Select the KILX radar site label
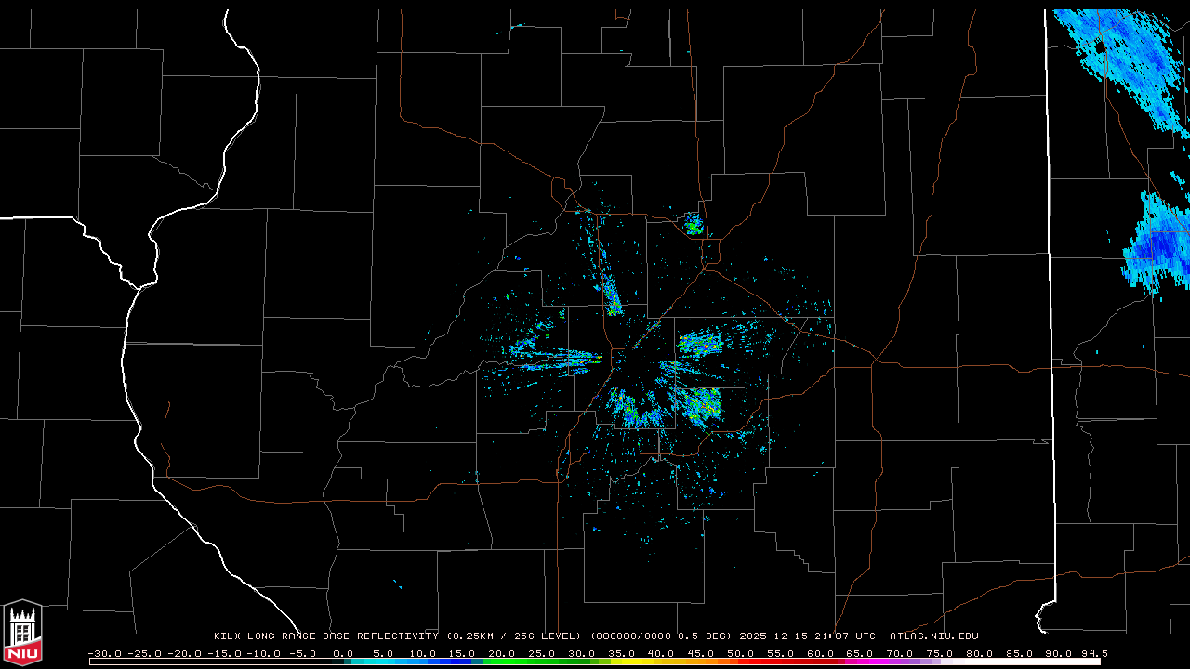 (x=227, y=636)
